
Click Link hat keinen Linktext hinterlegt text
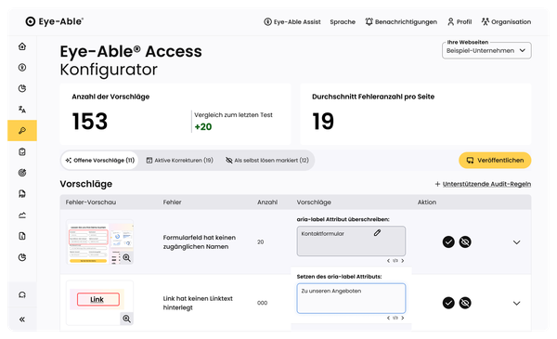[198, 303]
